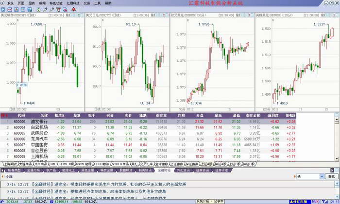This screenshot has height=204, width=340.
Task: Switch to the 全球指数 market tab
Action: tap(162, 164)
